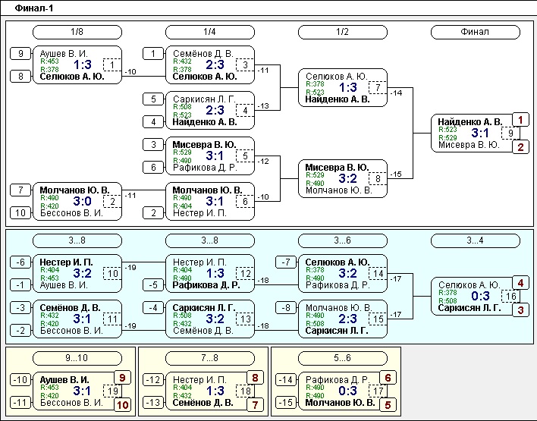Click dashed match number 1 box
Image resolution: width=537 pixels, height=421 pixels.
(x=112, y=64)
